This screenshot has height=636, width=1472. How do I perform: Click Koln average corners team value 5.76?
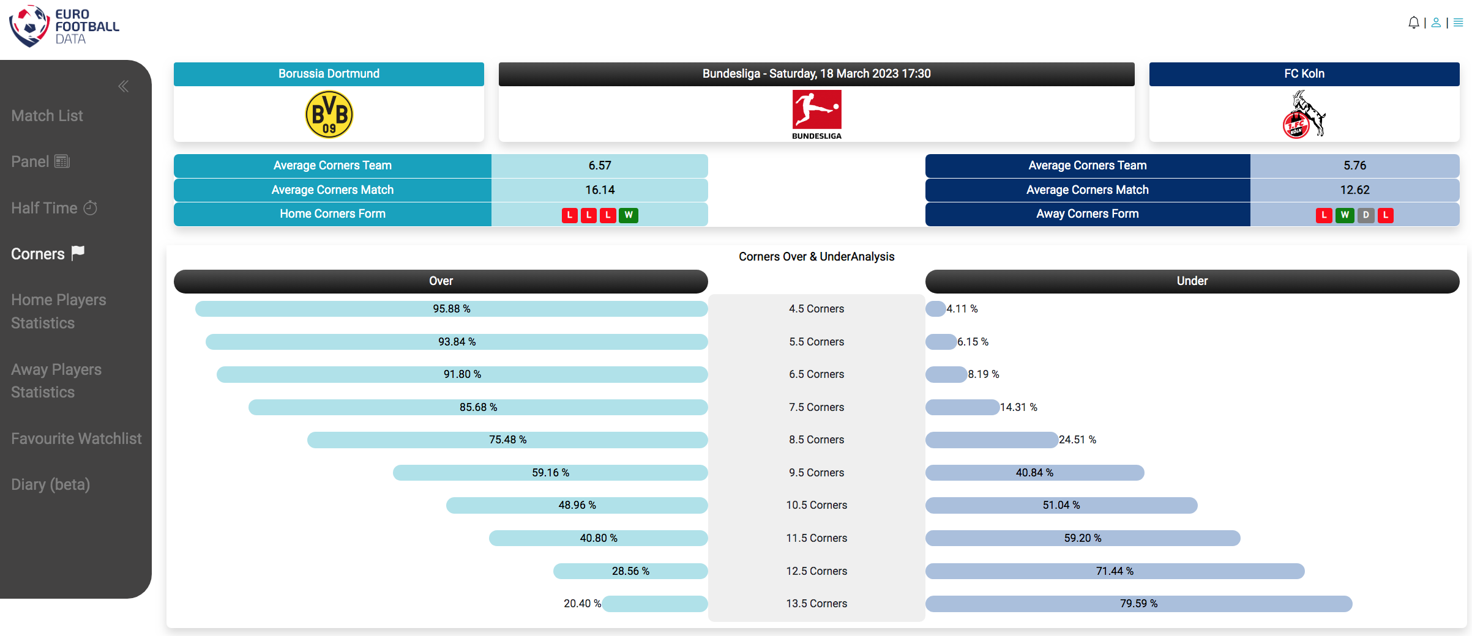tap(1355, 166)
